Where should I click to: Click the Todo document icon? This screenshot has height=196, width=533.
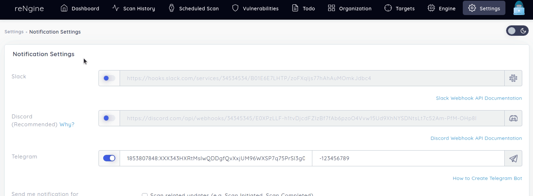pyautogui.click(x=295, y=8)
